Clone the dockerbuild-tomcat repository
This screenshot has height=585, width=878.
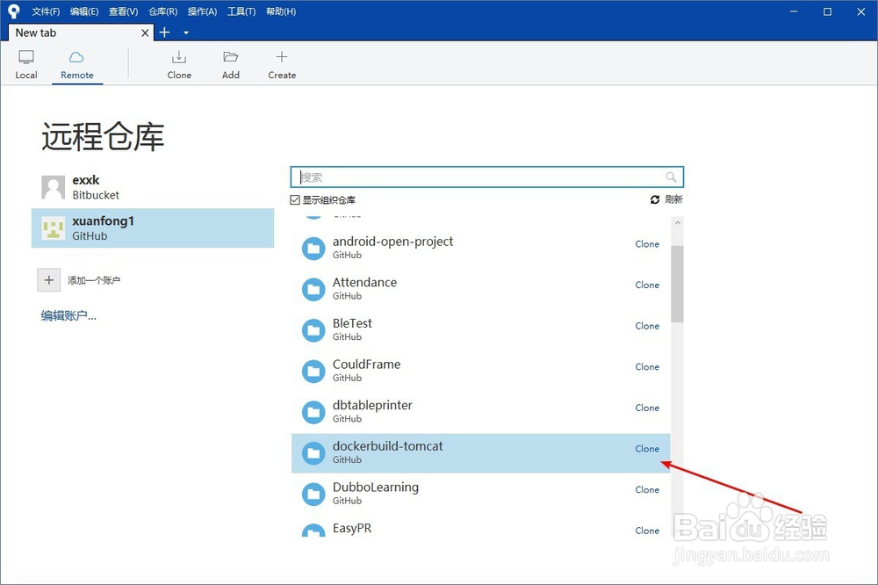pos(647,448)
